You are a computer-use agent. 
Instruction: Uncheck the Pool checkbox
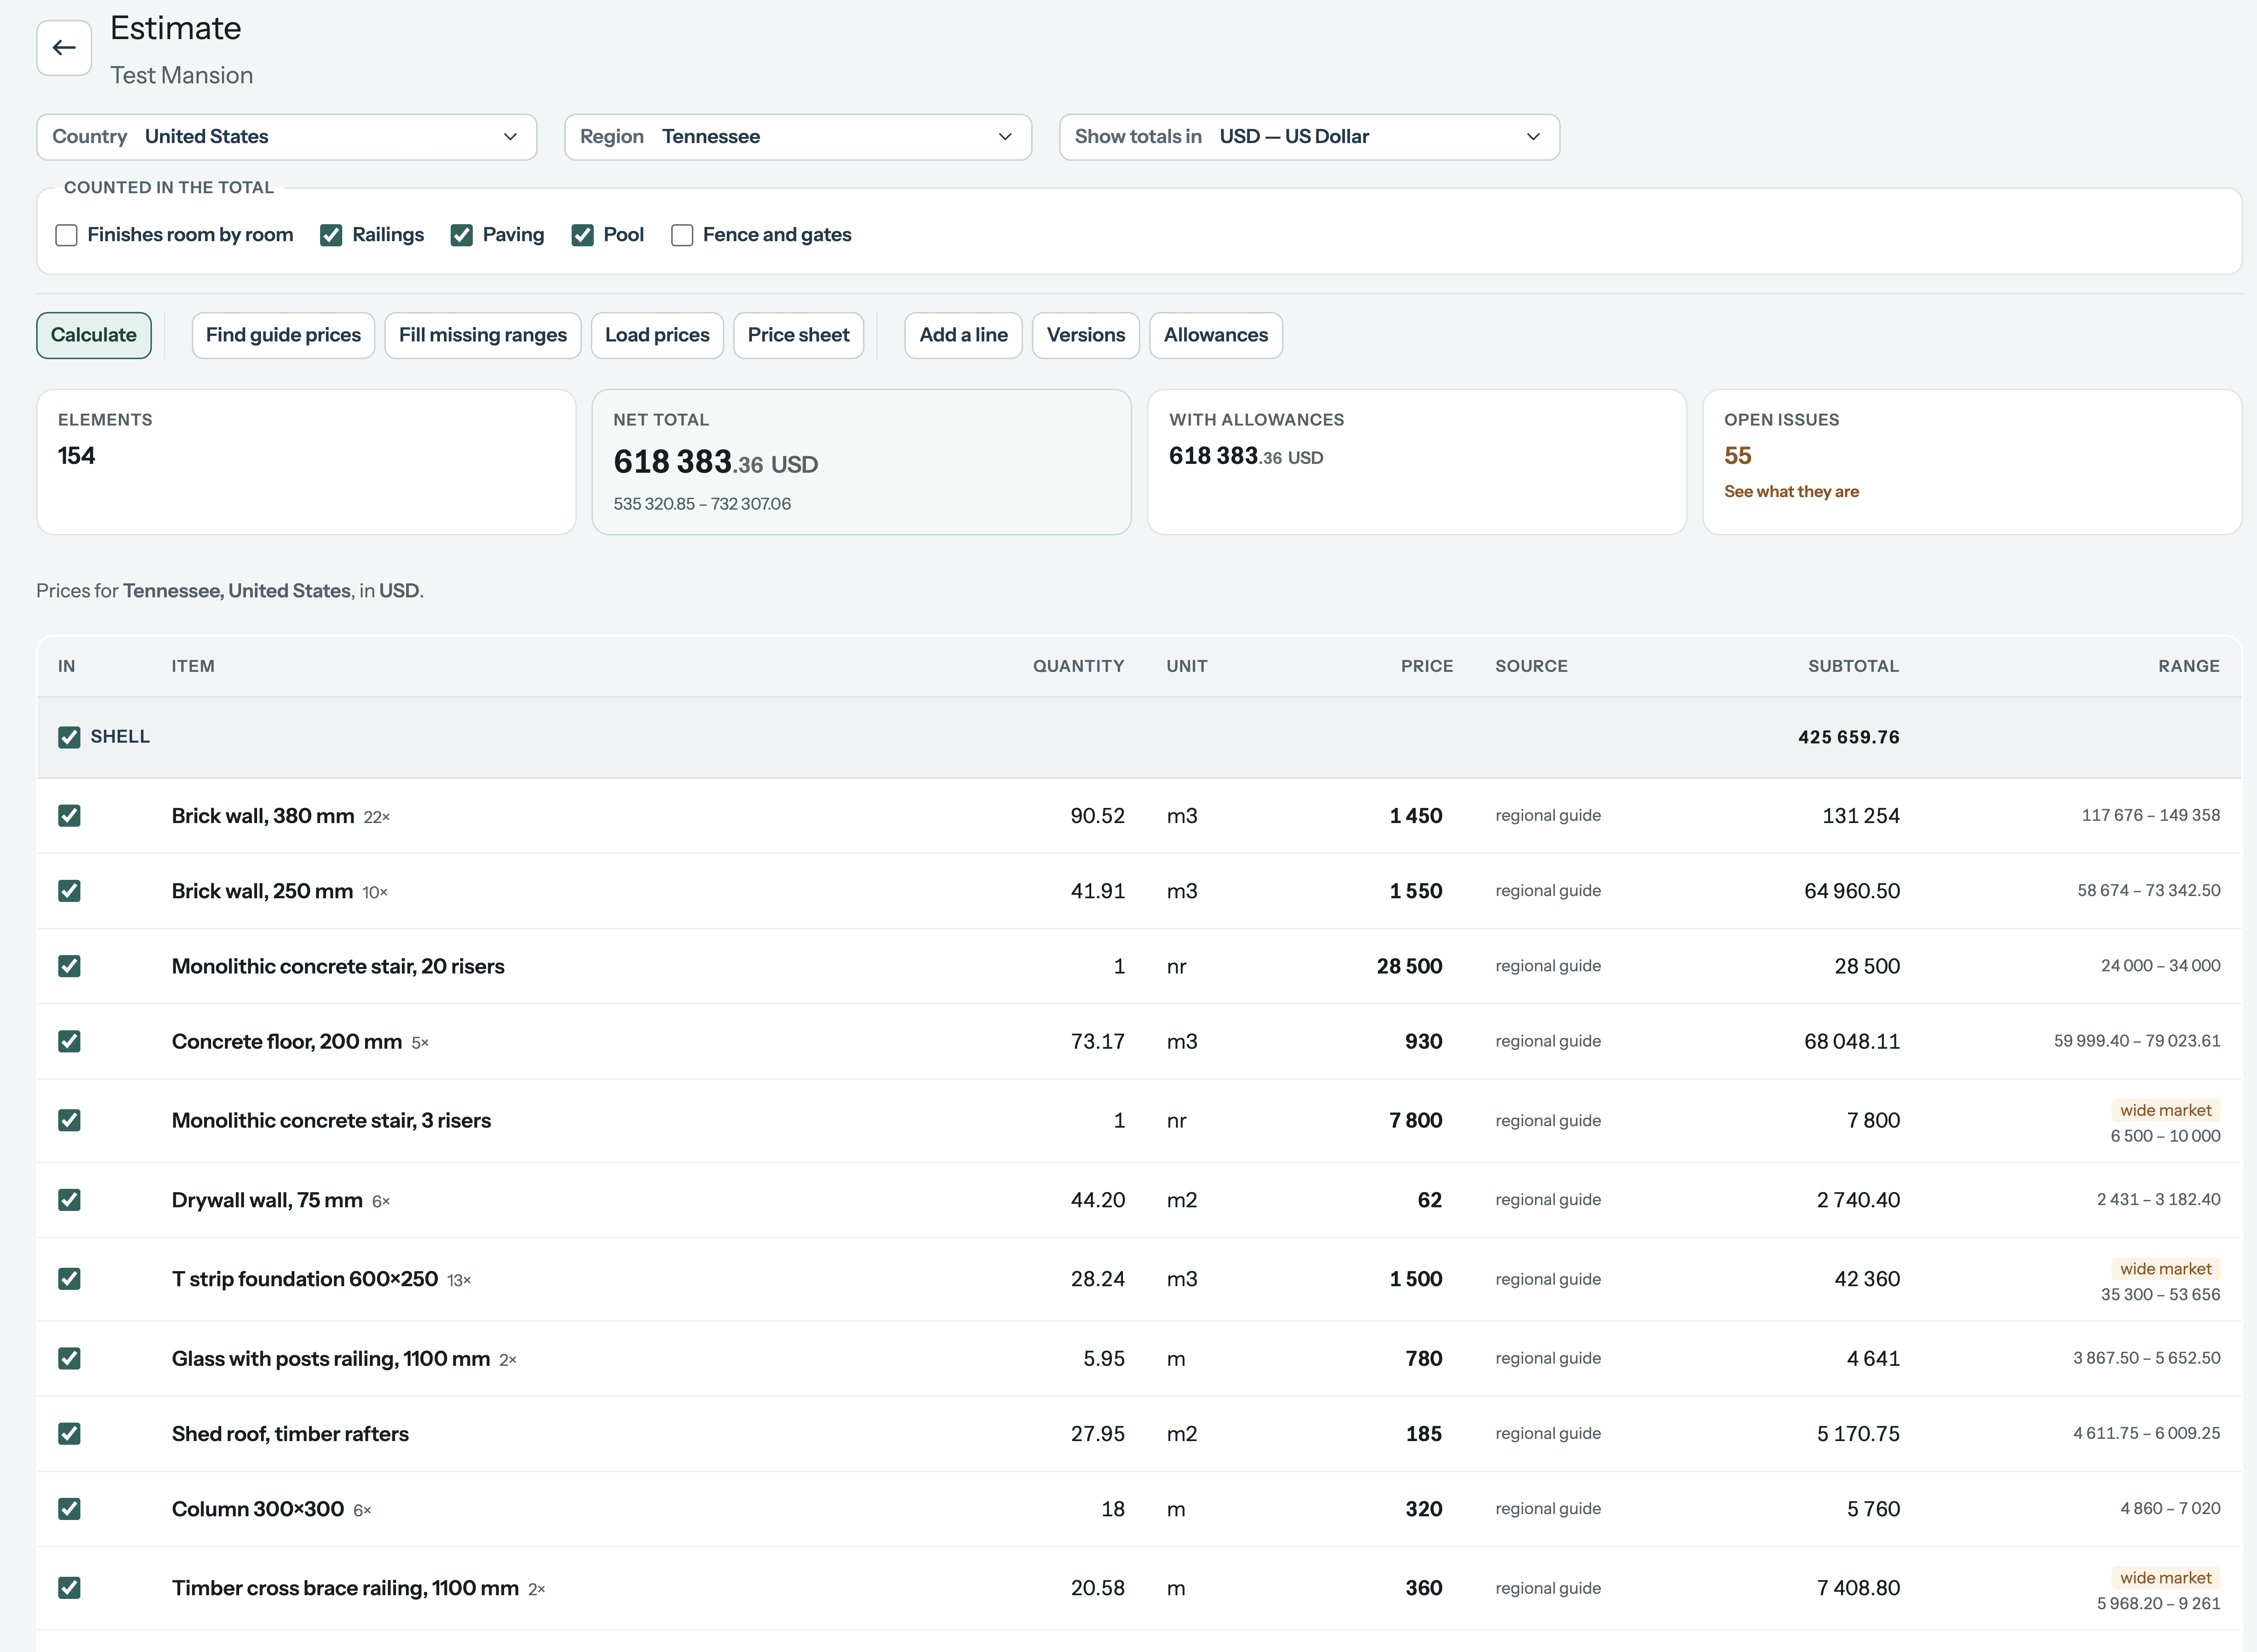[x=582, y=235]
